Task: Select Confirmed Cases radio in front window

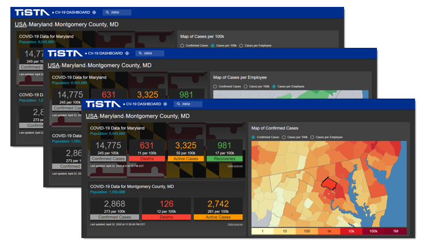Action: (253, 137)
